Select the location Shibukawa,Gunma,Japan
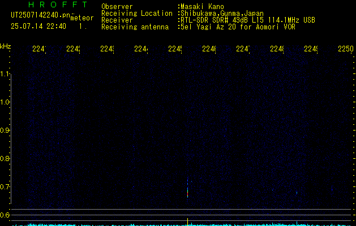 point(222,14)
